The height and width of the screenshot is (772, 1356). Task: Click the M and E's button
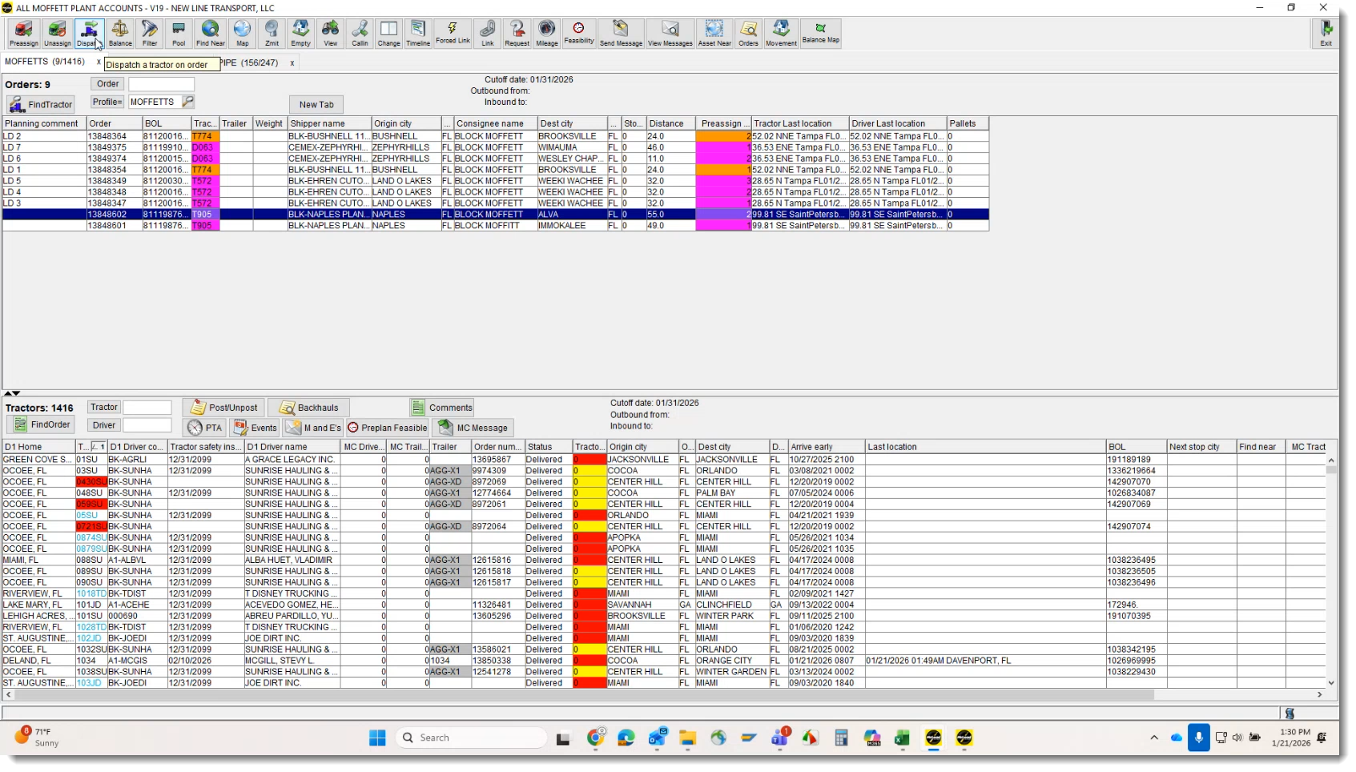click(313, 428)
